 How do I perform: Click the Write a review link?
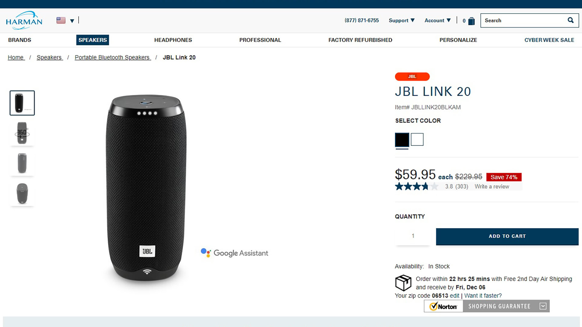coord(492,187)
